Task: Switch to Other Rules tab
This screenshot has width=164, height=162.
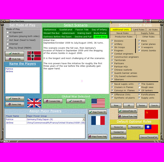Action: point(148,37)
